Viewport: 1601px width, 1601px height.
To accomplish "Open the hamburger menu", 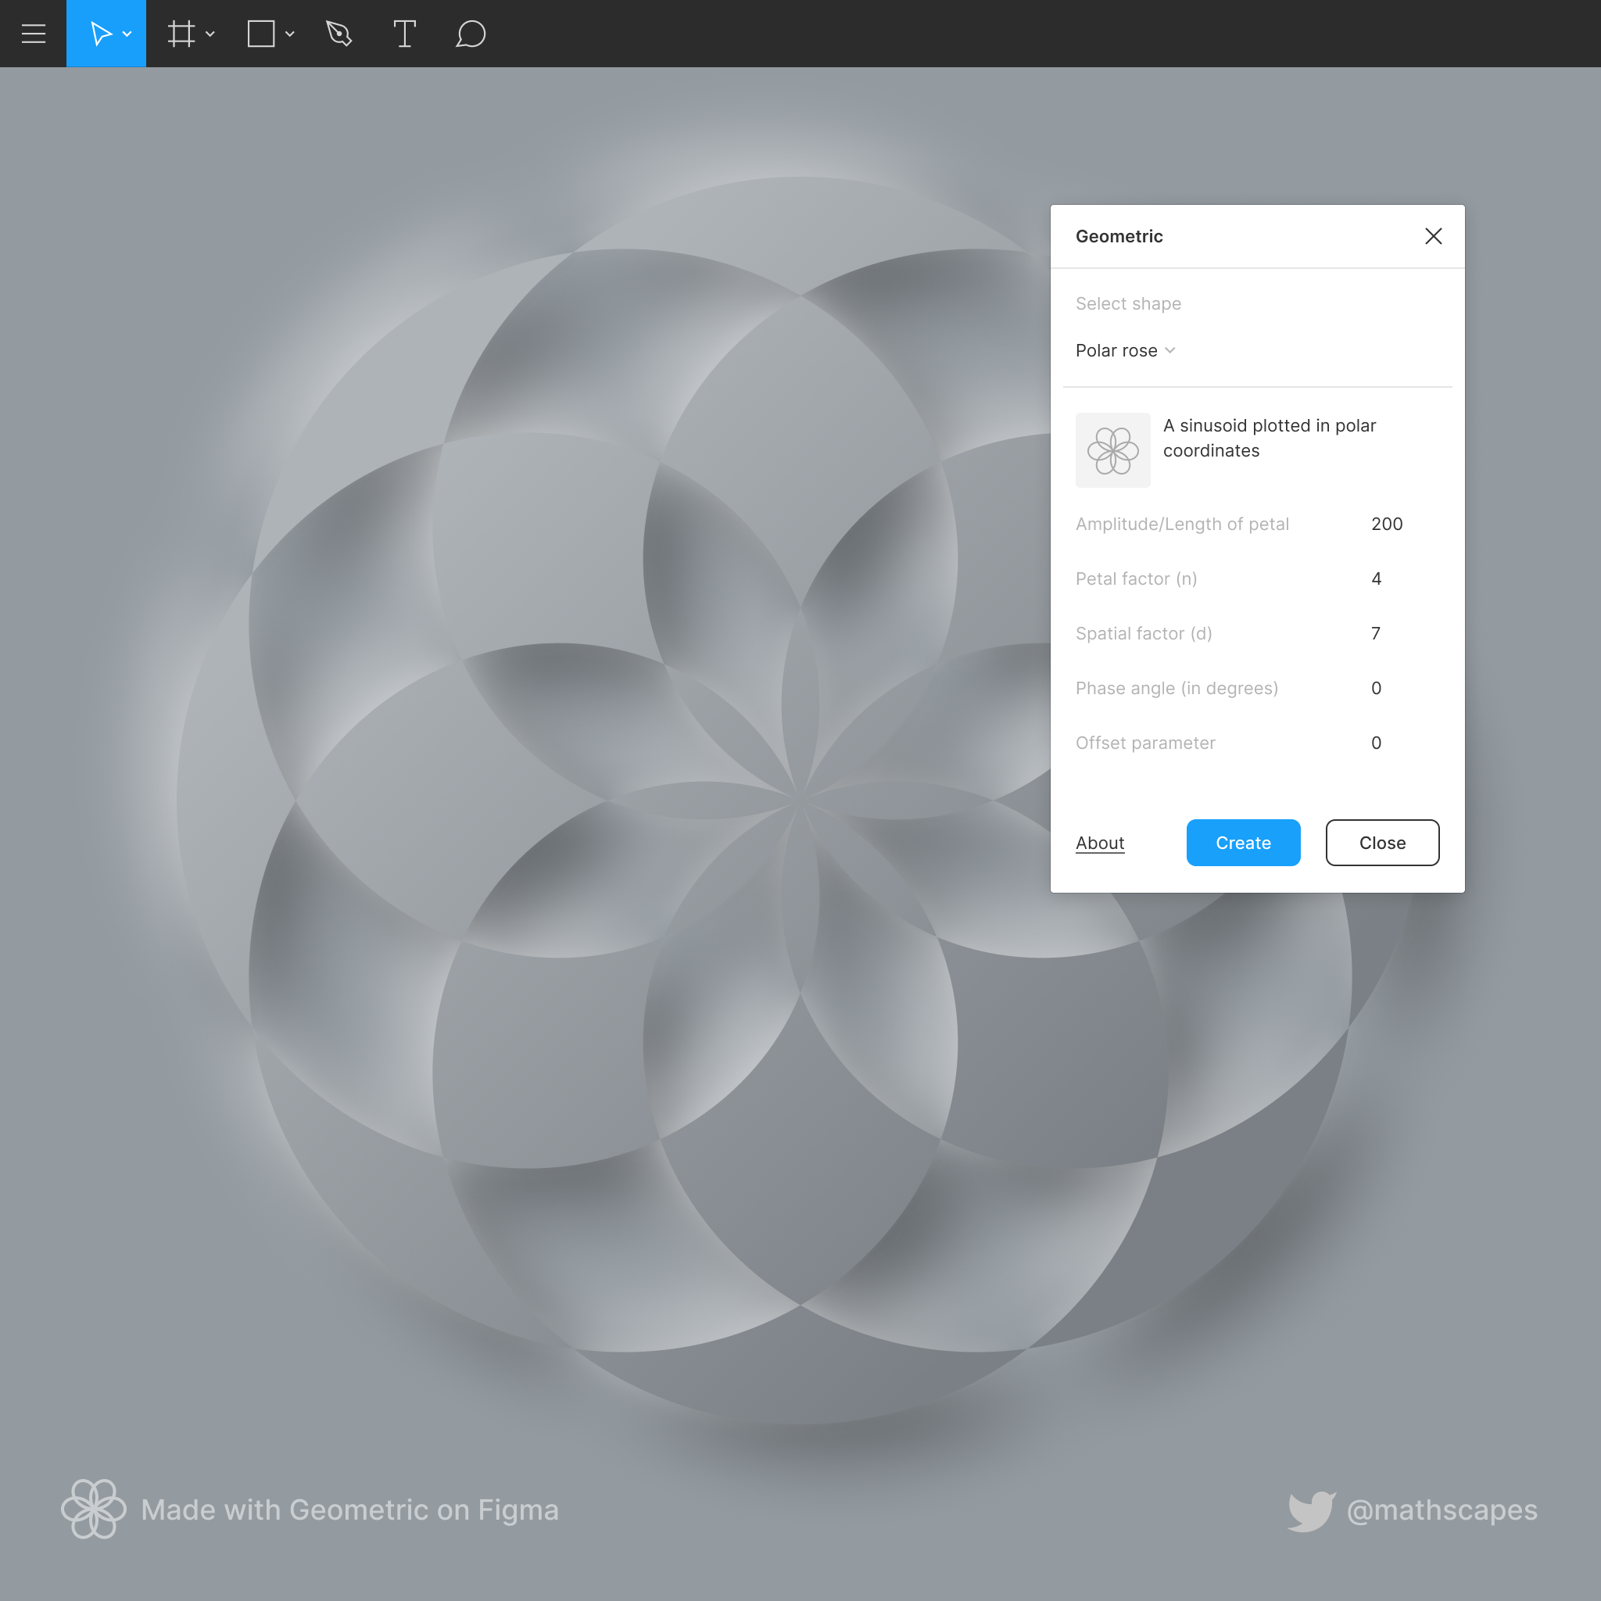I will 32,34.
